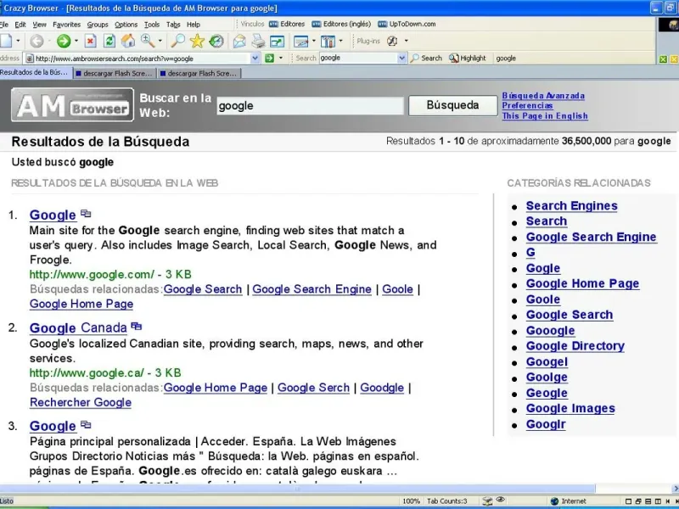The width and height of the screenshot is (679, 509).
Task: Open the Preferencias link
Action: pyautogui.click(x=527, y=105)
